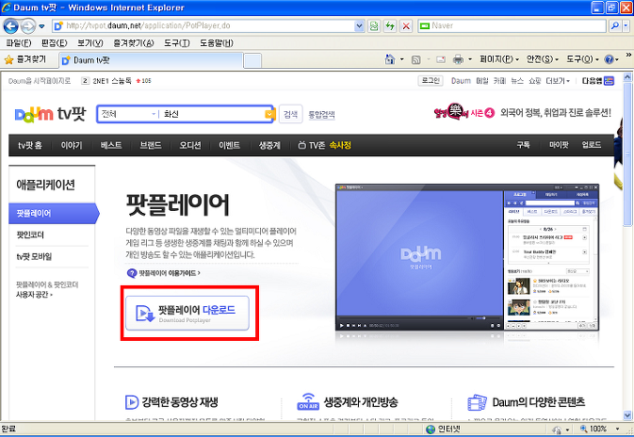Viewport: 634px width, 437px height.
Task: Open the recent pages dropdown arrow
Action: (x=41, y=26)
